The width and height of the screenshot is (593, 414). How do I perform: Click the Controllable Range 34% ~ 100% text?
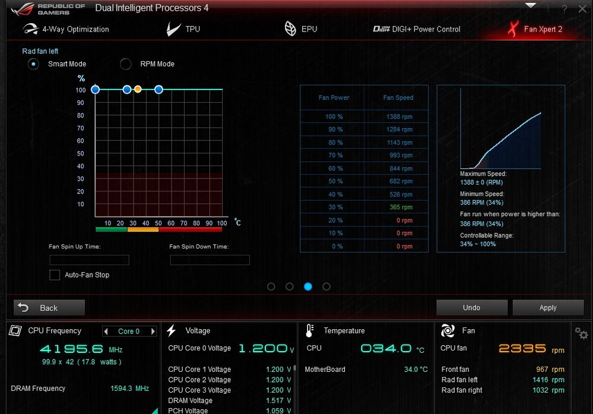coord(487,240)
